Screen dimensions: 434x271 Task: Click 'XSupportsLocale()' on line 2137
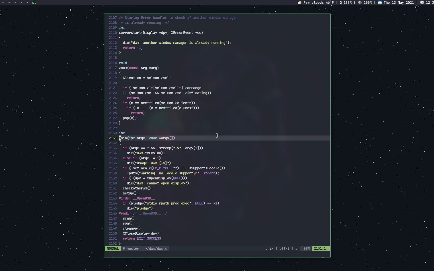click(206, 168)
